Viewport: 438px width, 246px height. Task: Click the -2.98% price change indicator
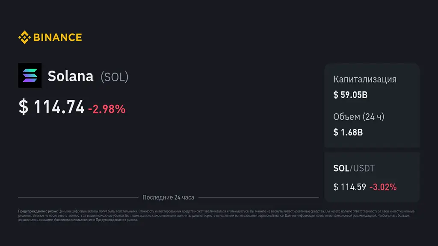click(107, 109)
